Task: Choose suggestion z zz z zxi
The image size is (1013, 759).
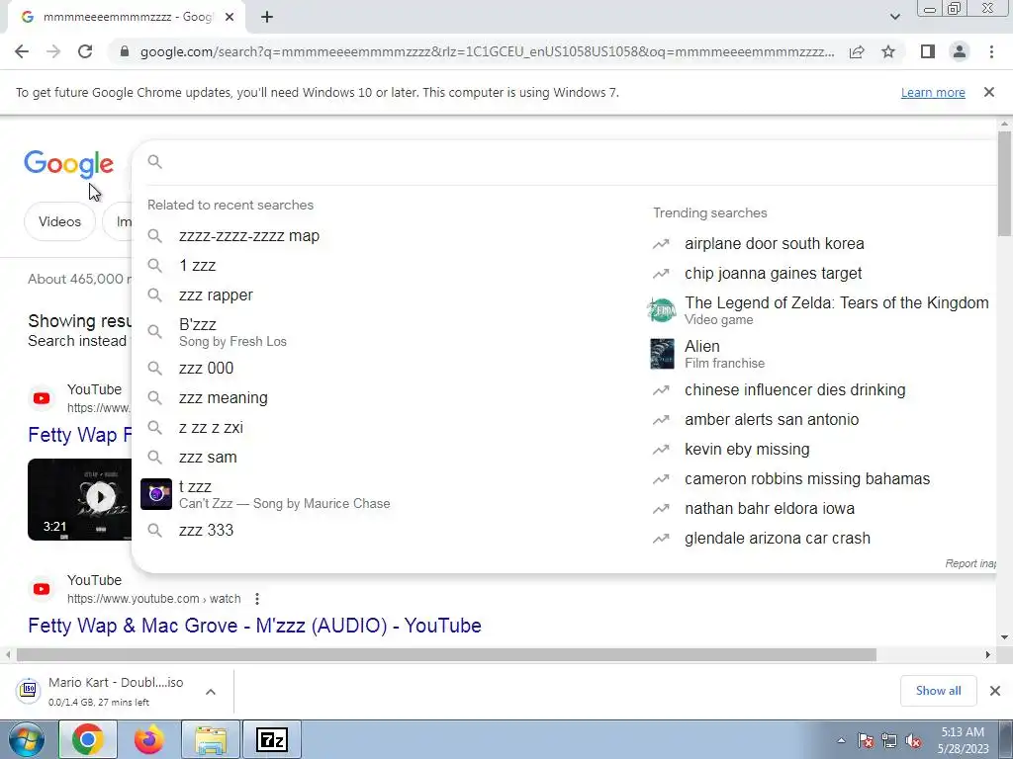Action: tap(211, 427)
